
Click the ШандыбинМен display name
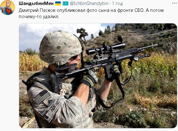pos(36,3)
